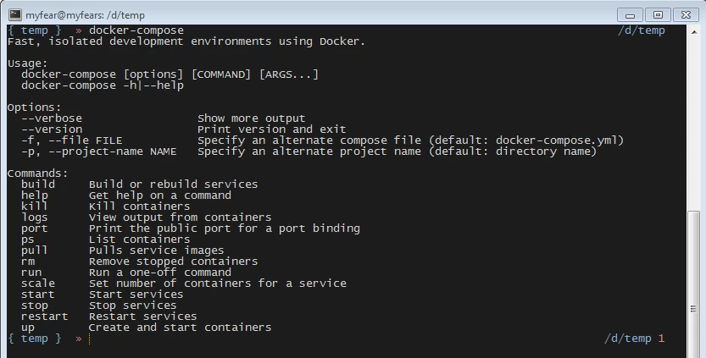Click the '-f, --file FILE' option
The image size is (706, 358).
[x=71, y=140]
